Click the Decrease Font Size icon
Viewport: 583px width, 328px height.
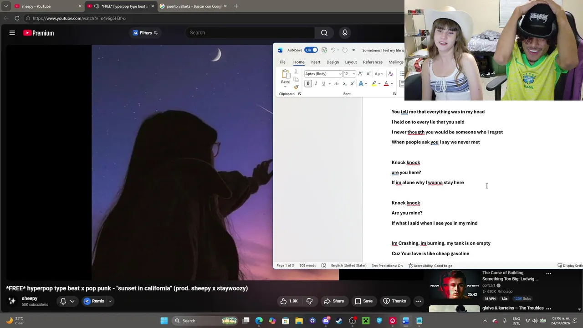(x=368, y=74)
